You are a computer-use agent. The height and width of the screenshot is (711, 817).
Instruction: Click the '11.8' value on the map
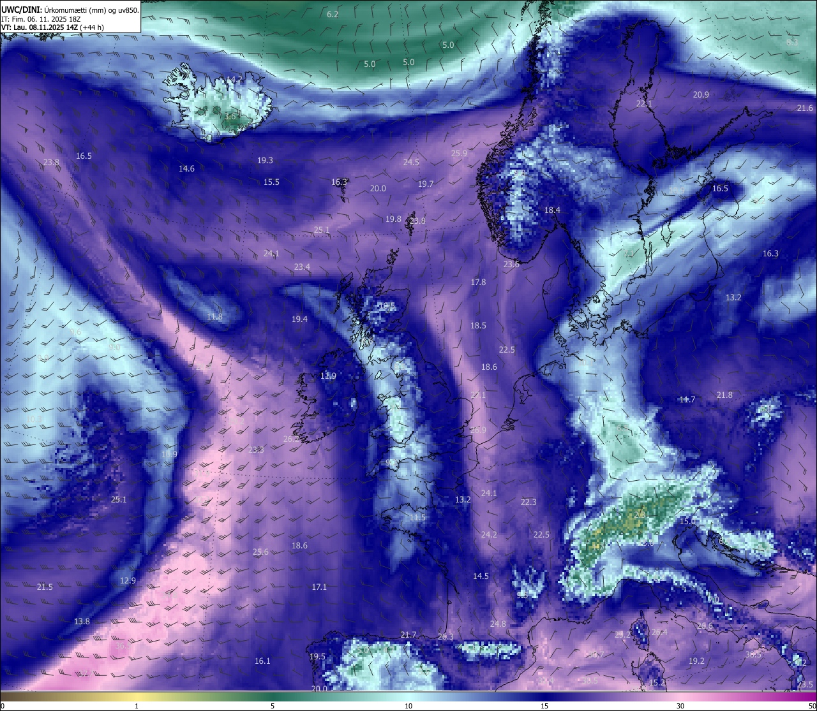tap(214, 316)
